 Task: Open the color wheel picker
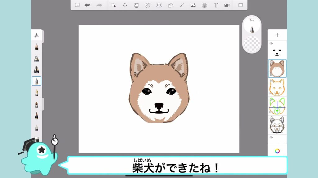point(277,151)
